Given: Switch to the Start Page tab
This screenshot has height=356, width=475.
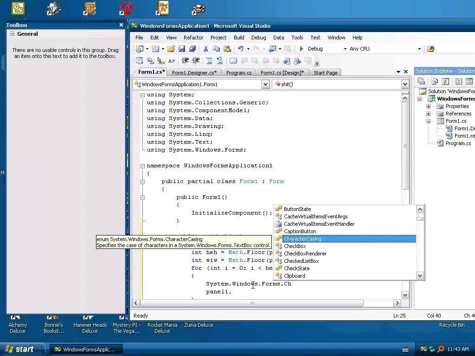Looking at the screenshot, I should click(x=325, y=73).
